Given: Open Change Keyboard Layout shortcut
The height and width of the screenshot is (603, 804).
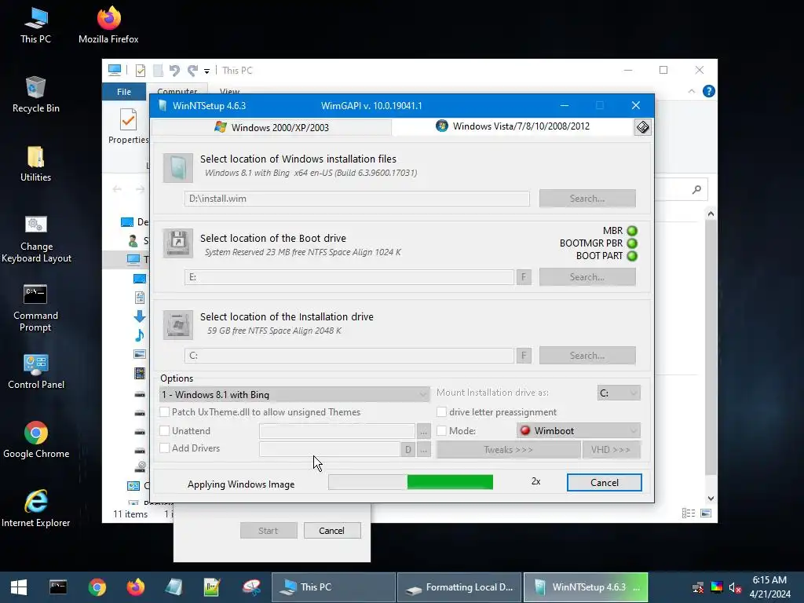Looking at the screenshot, I should (36, 239).
